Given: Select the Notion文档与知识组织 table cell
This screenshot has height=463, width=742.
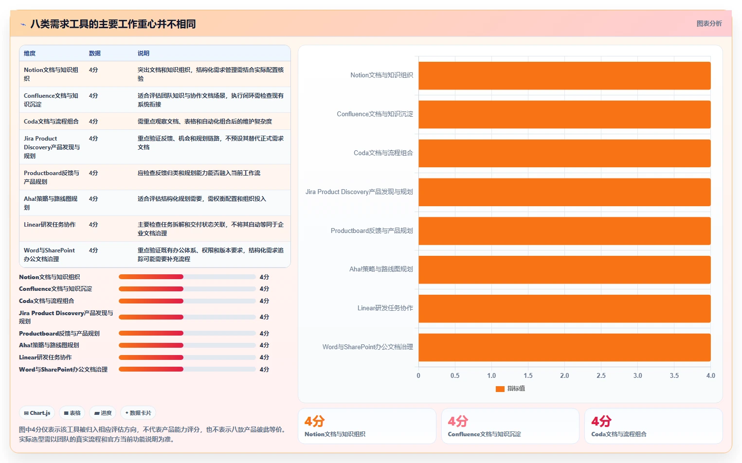Looking at the screenshot, I should pos(52,74).
